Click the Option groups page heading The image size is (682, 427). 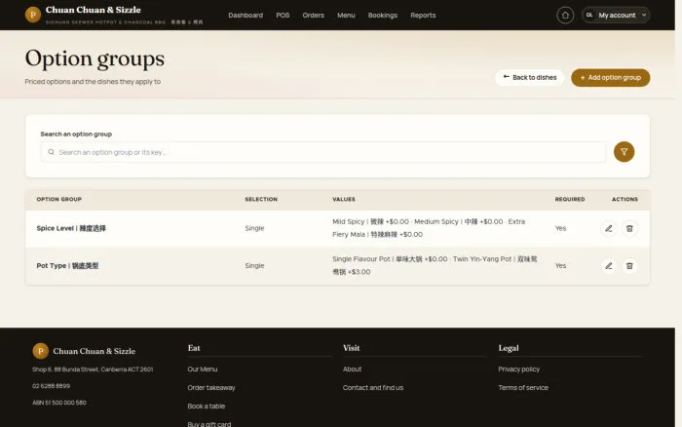(x=95, y=58)
